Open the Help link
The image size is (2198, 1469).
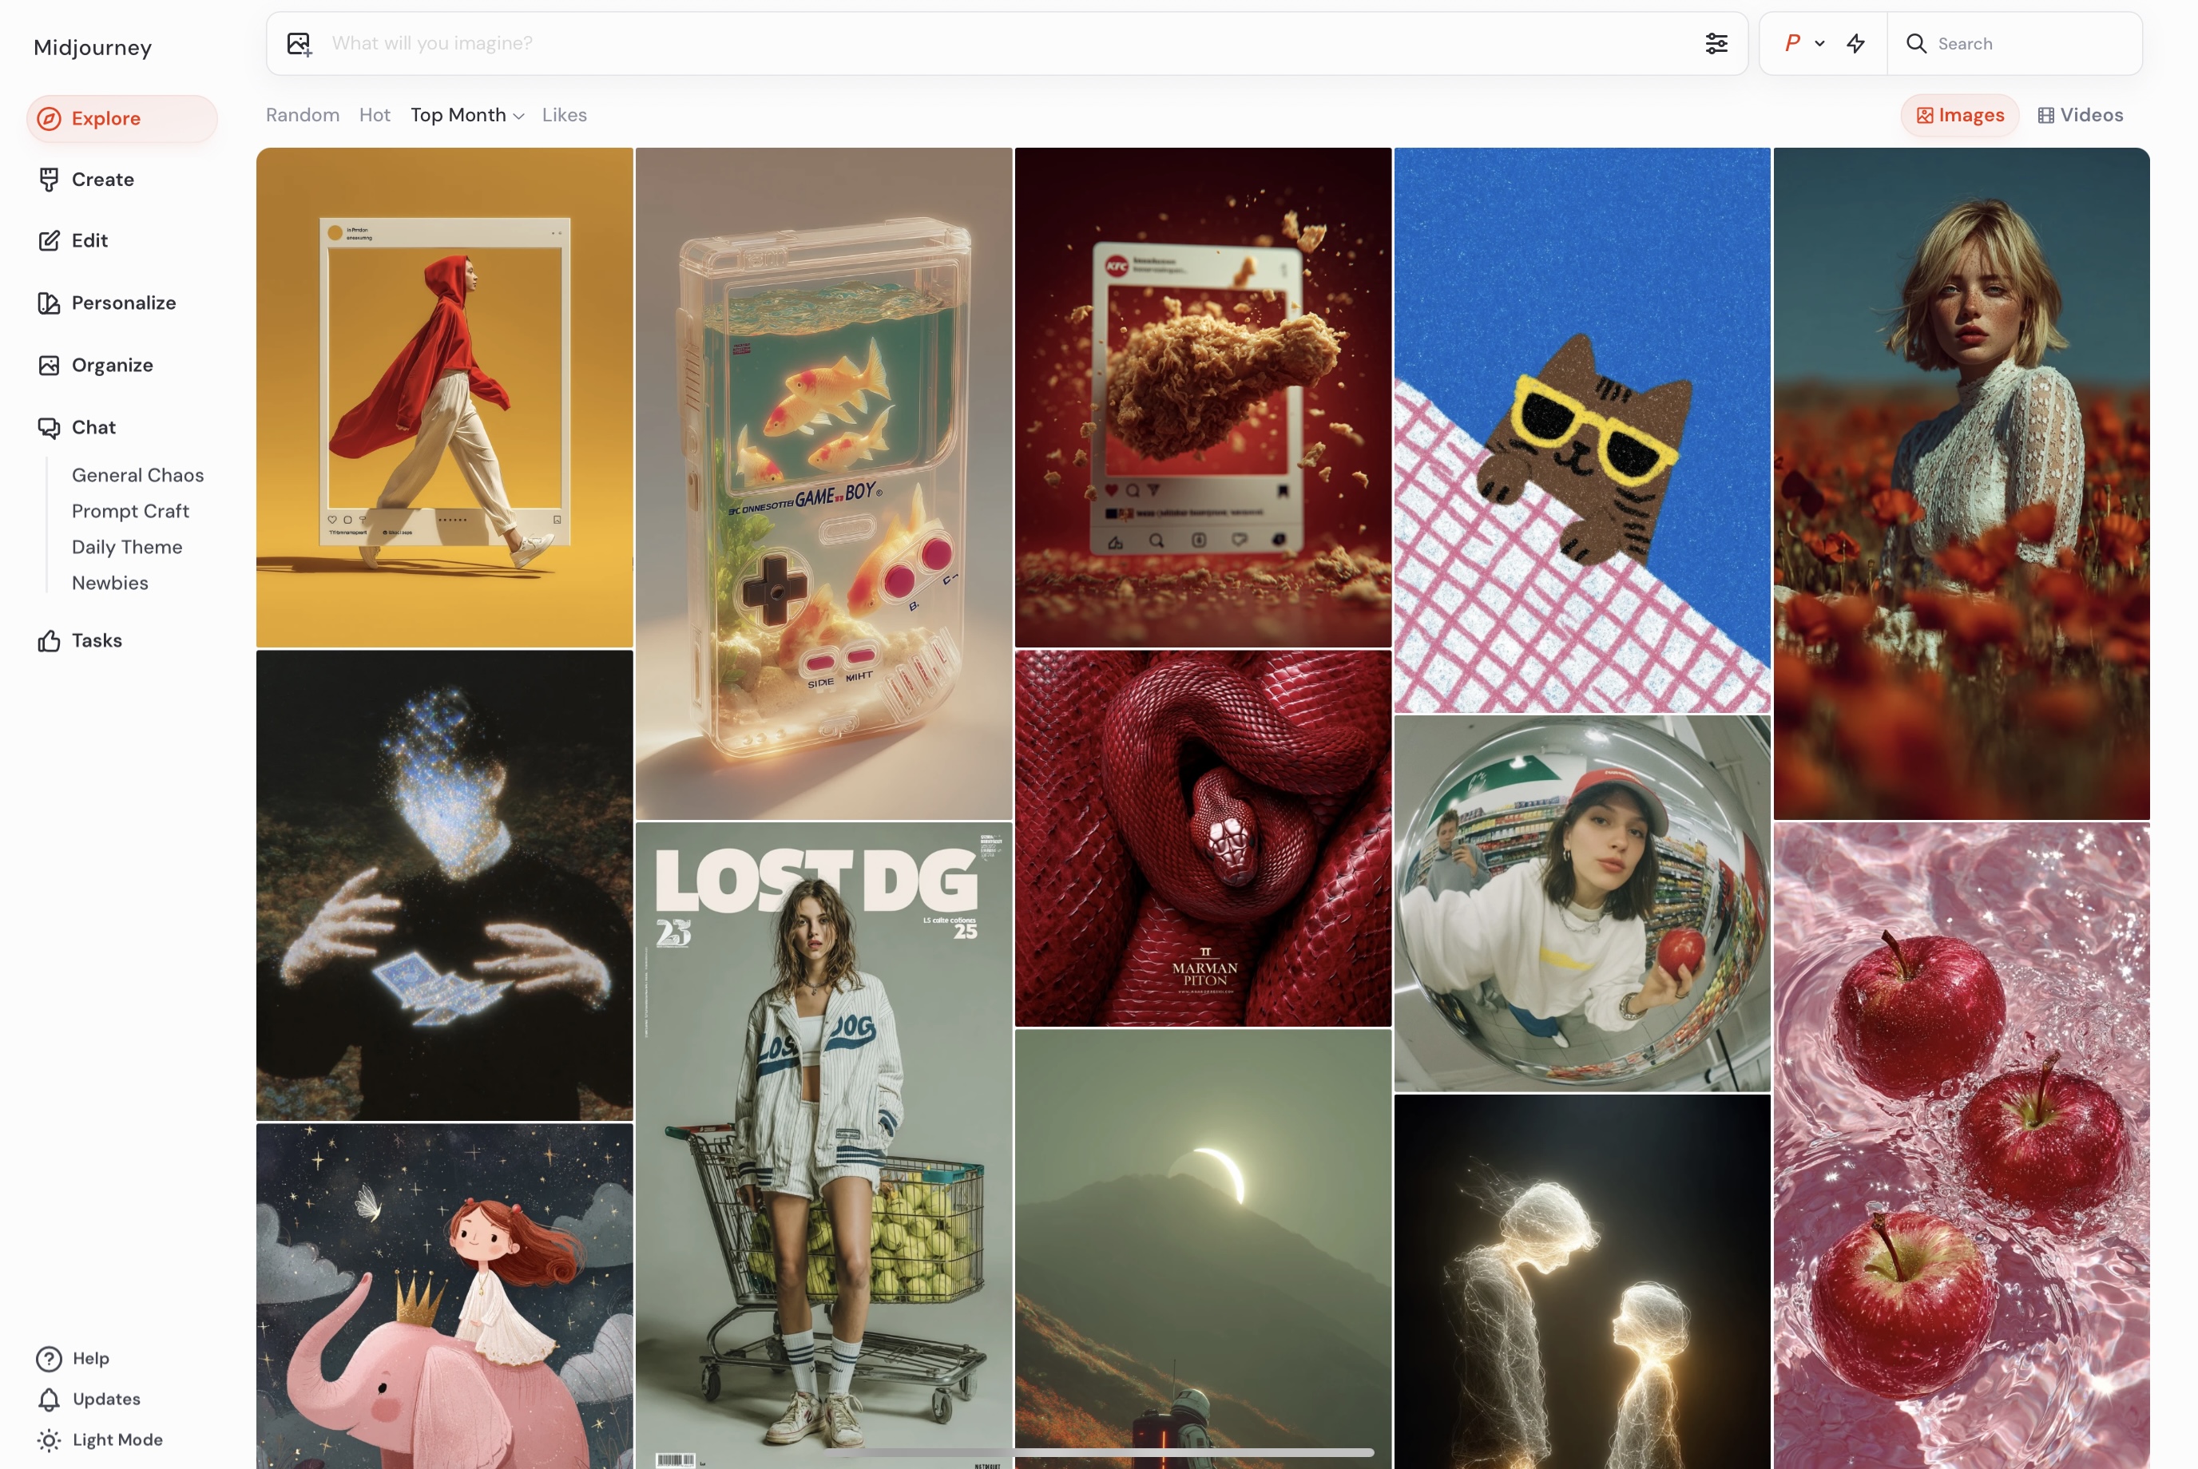coord(90,1357)
